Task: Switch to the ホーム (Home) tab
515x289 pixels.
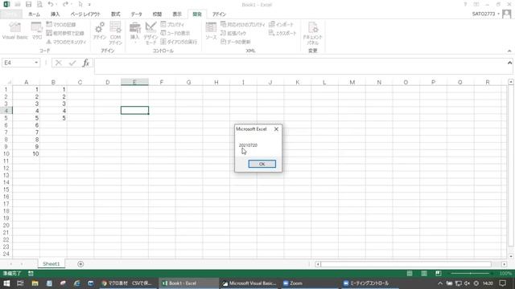Action: (34, 14)
